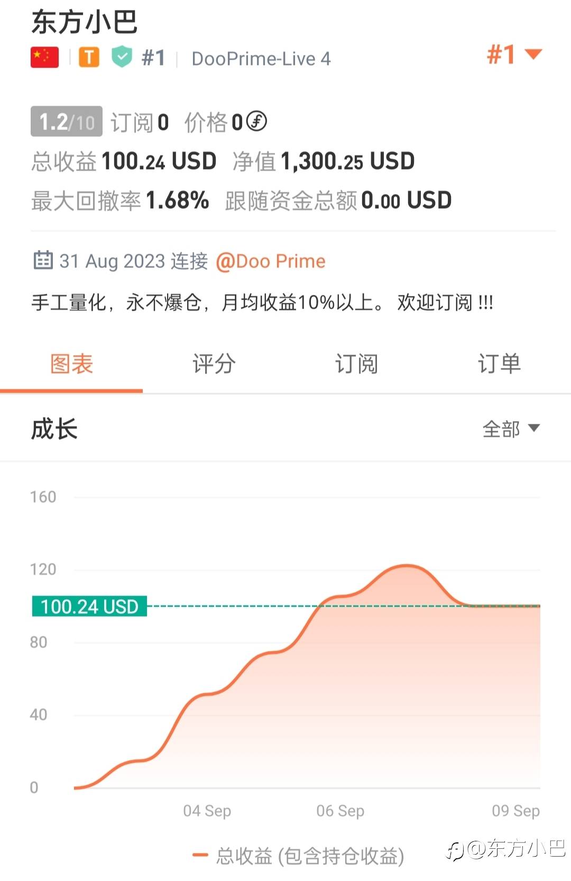Click the 100.24 USD chart value label
571x881 pixels.
[x=89, y=606]
